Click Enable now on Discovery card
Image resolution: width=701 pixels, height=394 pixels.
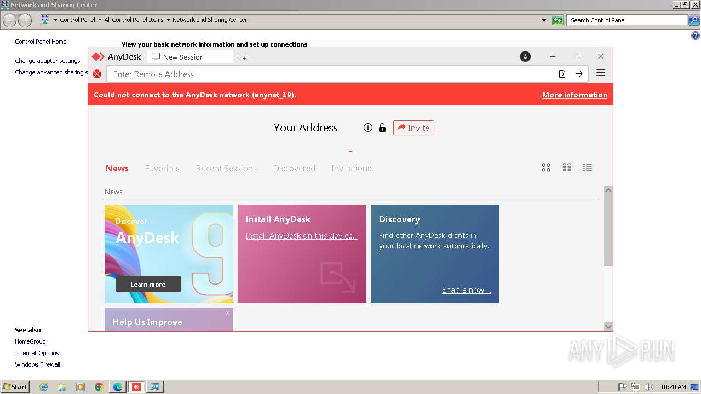467,290
